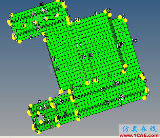Click label 8 on lower-left flange's top edge

click(x=39, y=102)
